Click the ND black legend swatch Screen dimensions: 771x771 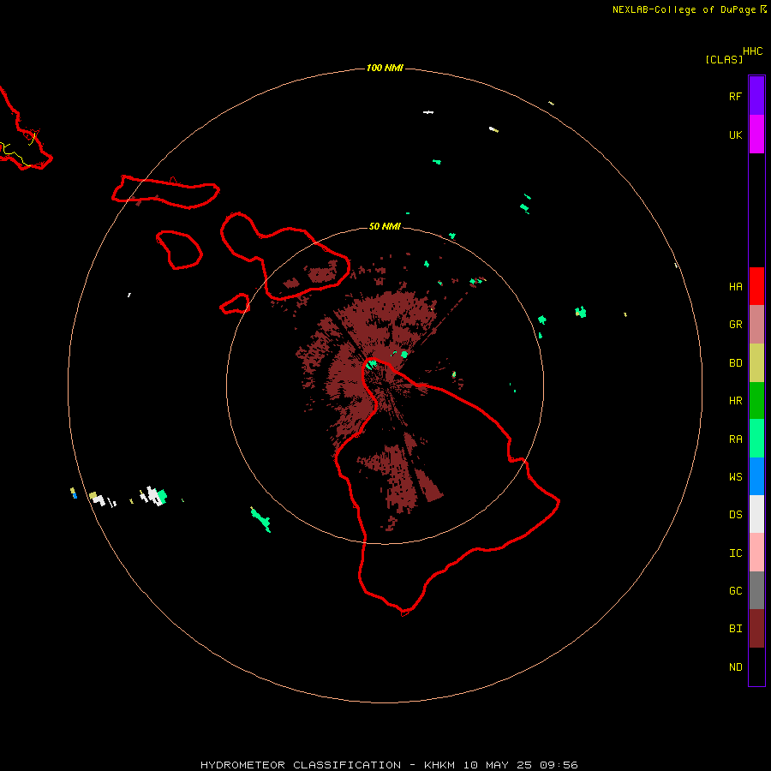(756, 666)
